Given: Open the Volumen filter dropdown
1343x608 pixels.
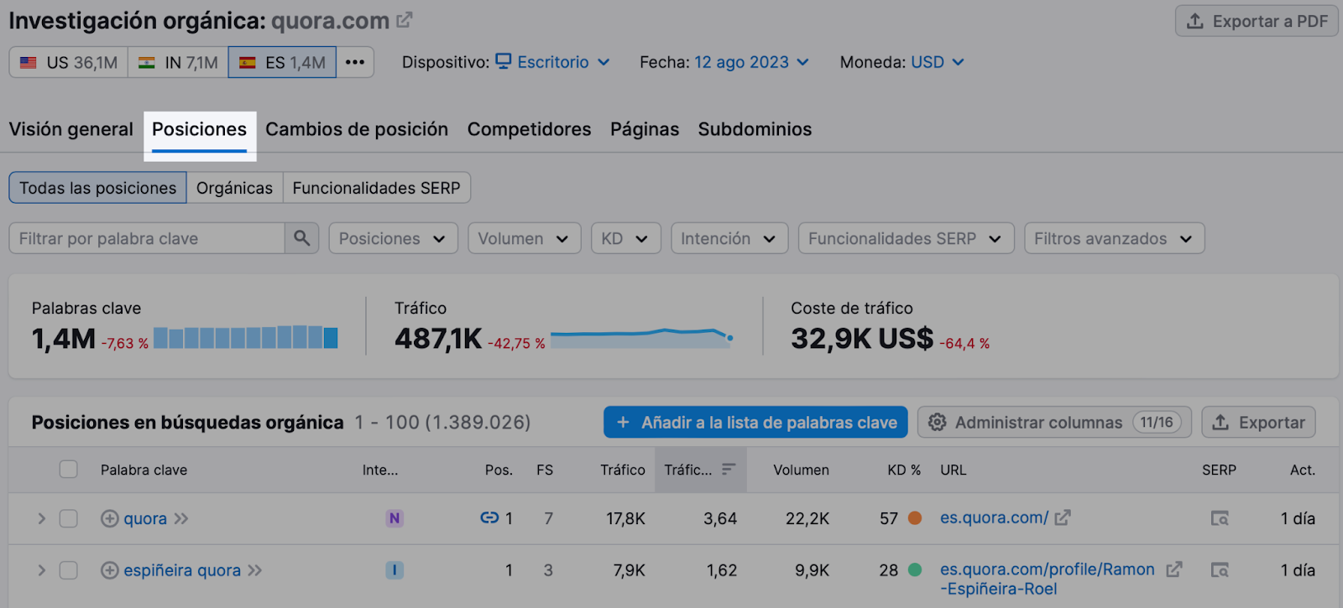Looking at the screenshot, I should click(524, 238).
